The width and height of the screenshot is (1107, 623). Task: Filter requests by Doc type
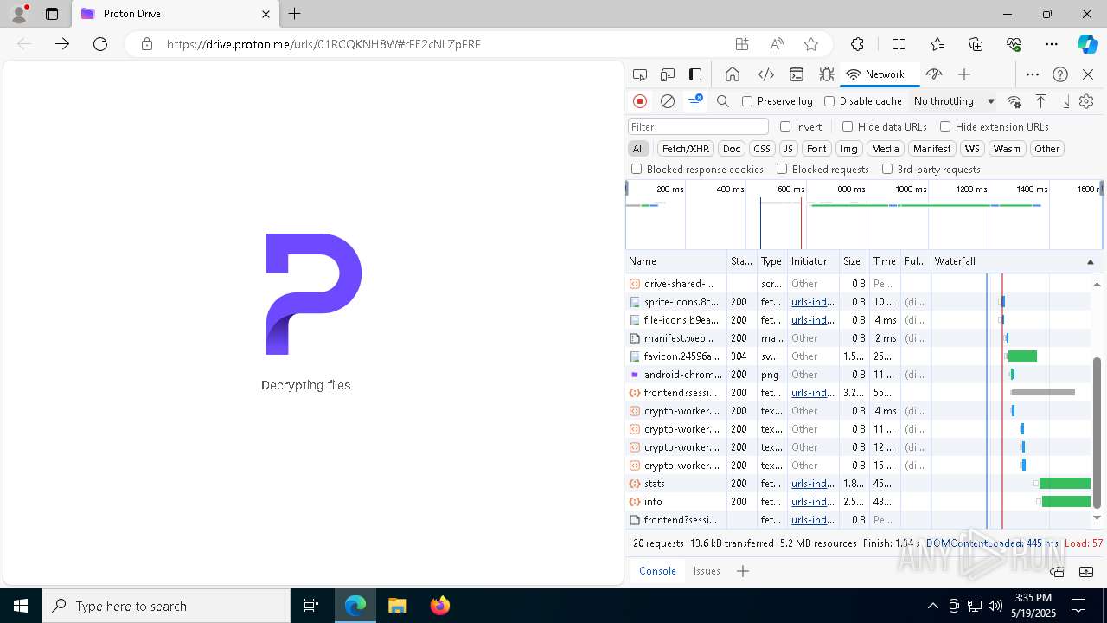click(x=732, y=149)
